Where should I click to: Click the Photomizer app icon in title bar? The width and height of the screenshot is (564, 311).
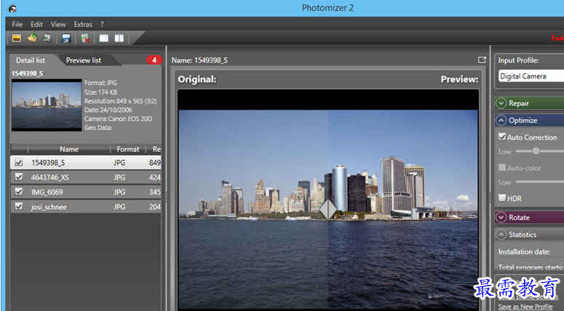tap(12, 9)
